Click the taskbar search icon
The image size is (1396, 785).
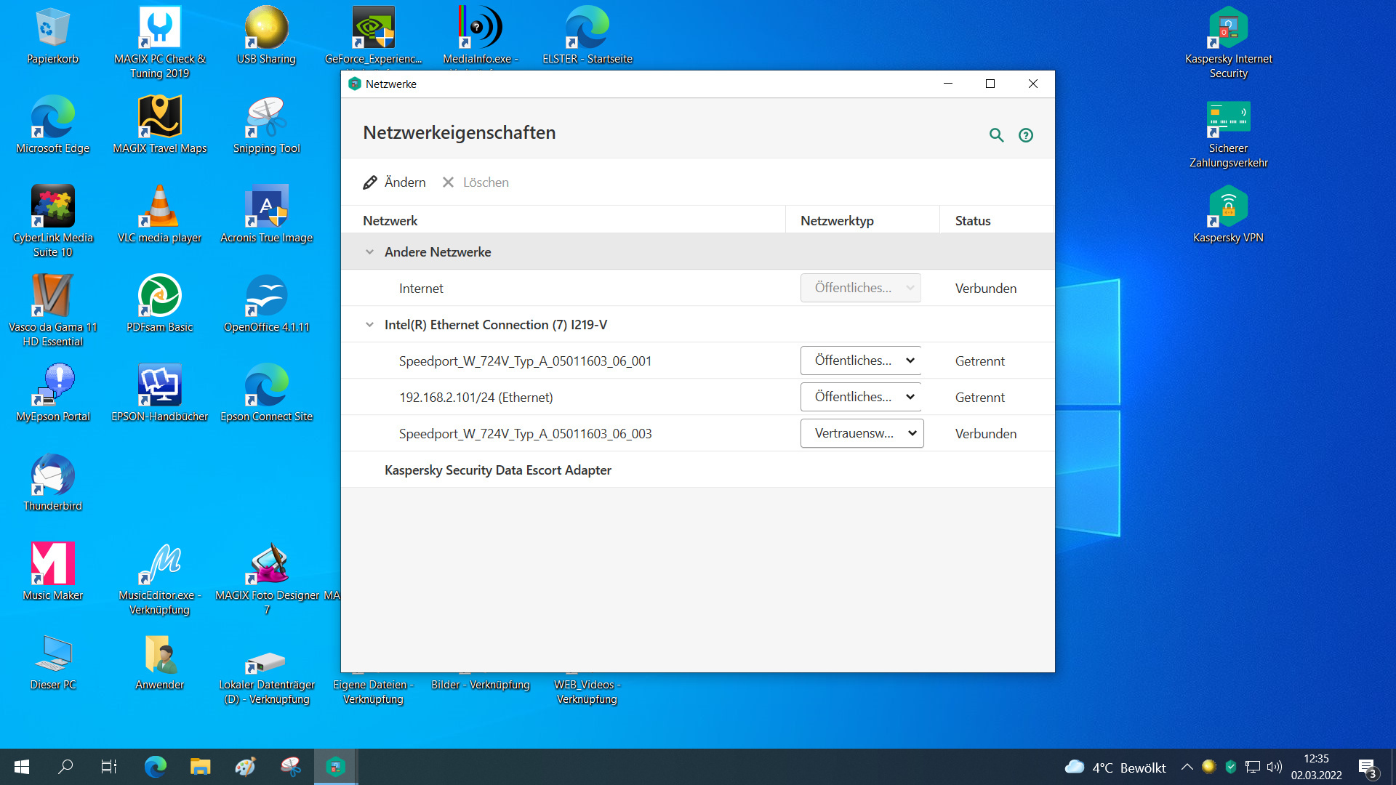(65, 767)
